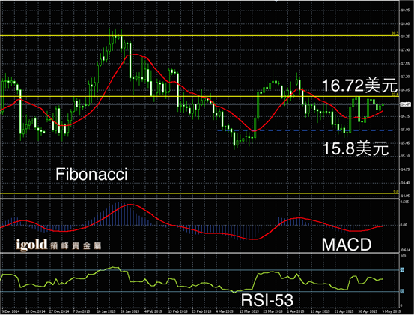Screen dimensions: 414x315
Task: Click the '16.72美元' resistance label
Action: 359,85
